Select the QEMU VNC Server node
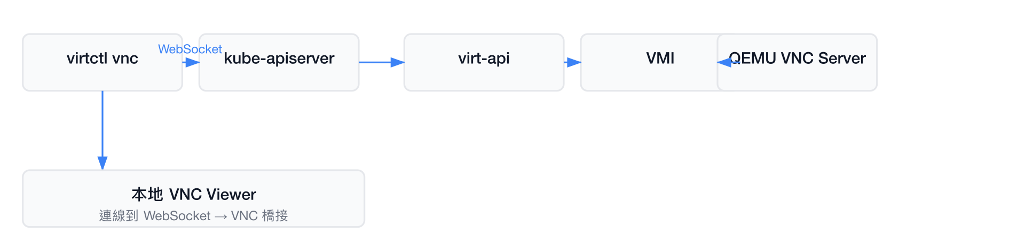 point(797,63)
